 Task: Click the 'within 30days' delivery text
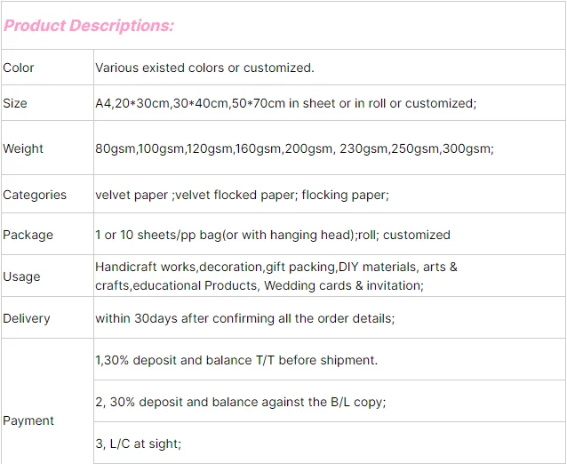point(244,318)
